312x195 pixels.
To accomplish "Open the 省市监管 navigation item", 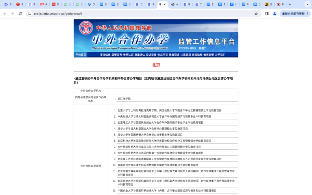I will coord(209,55).
